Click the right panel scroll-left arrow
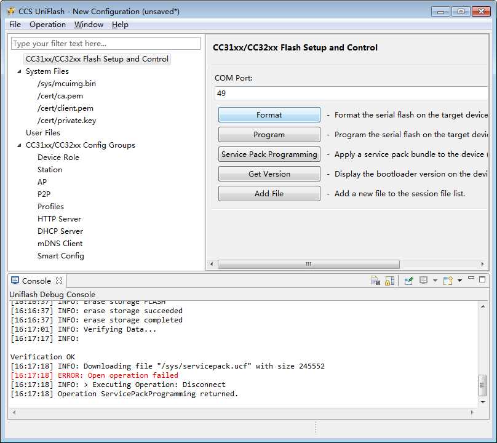 tap(212, 264)
